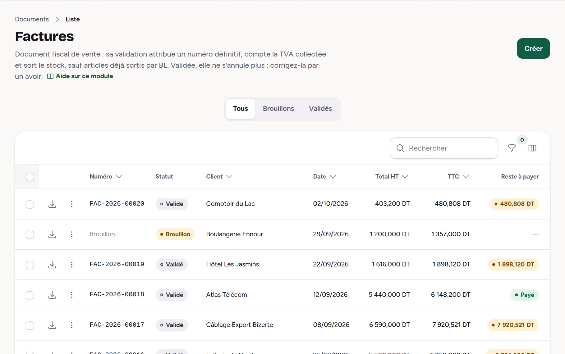Viewport: 565px width, 354px height.
Task: Open invoice number FAC-2026-00018
Action: click(117, 294)
